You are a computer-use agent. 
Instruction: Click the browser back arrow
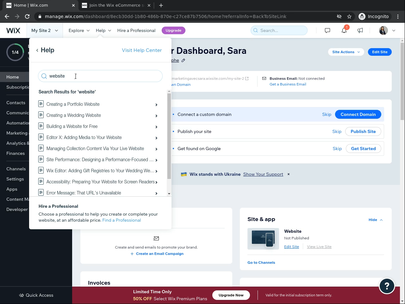pyautogui.click(x=7, y=16)
